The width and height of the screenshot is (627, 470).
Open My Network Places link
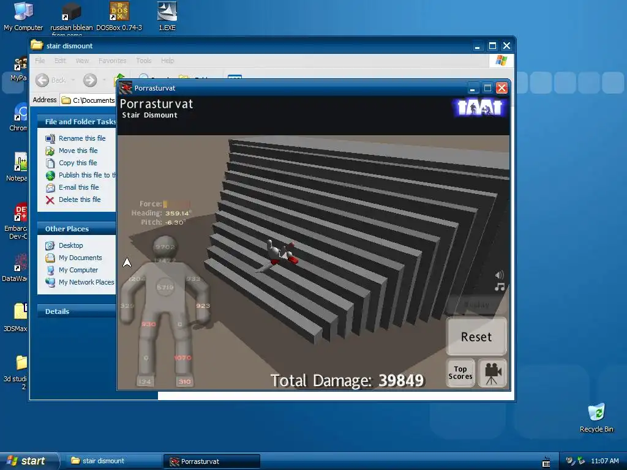coord(86,282)
